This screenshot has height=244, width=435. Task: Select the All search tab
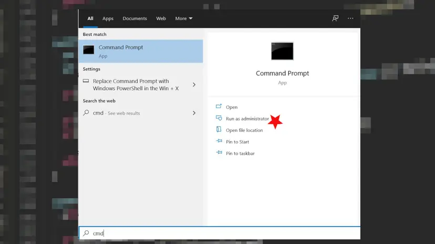coord(90,18)
